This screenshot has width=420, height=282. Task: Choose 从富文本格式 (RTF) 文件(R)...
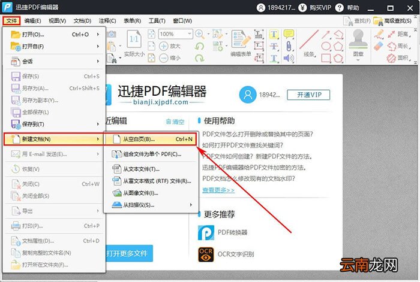pos(152,181)
